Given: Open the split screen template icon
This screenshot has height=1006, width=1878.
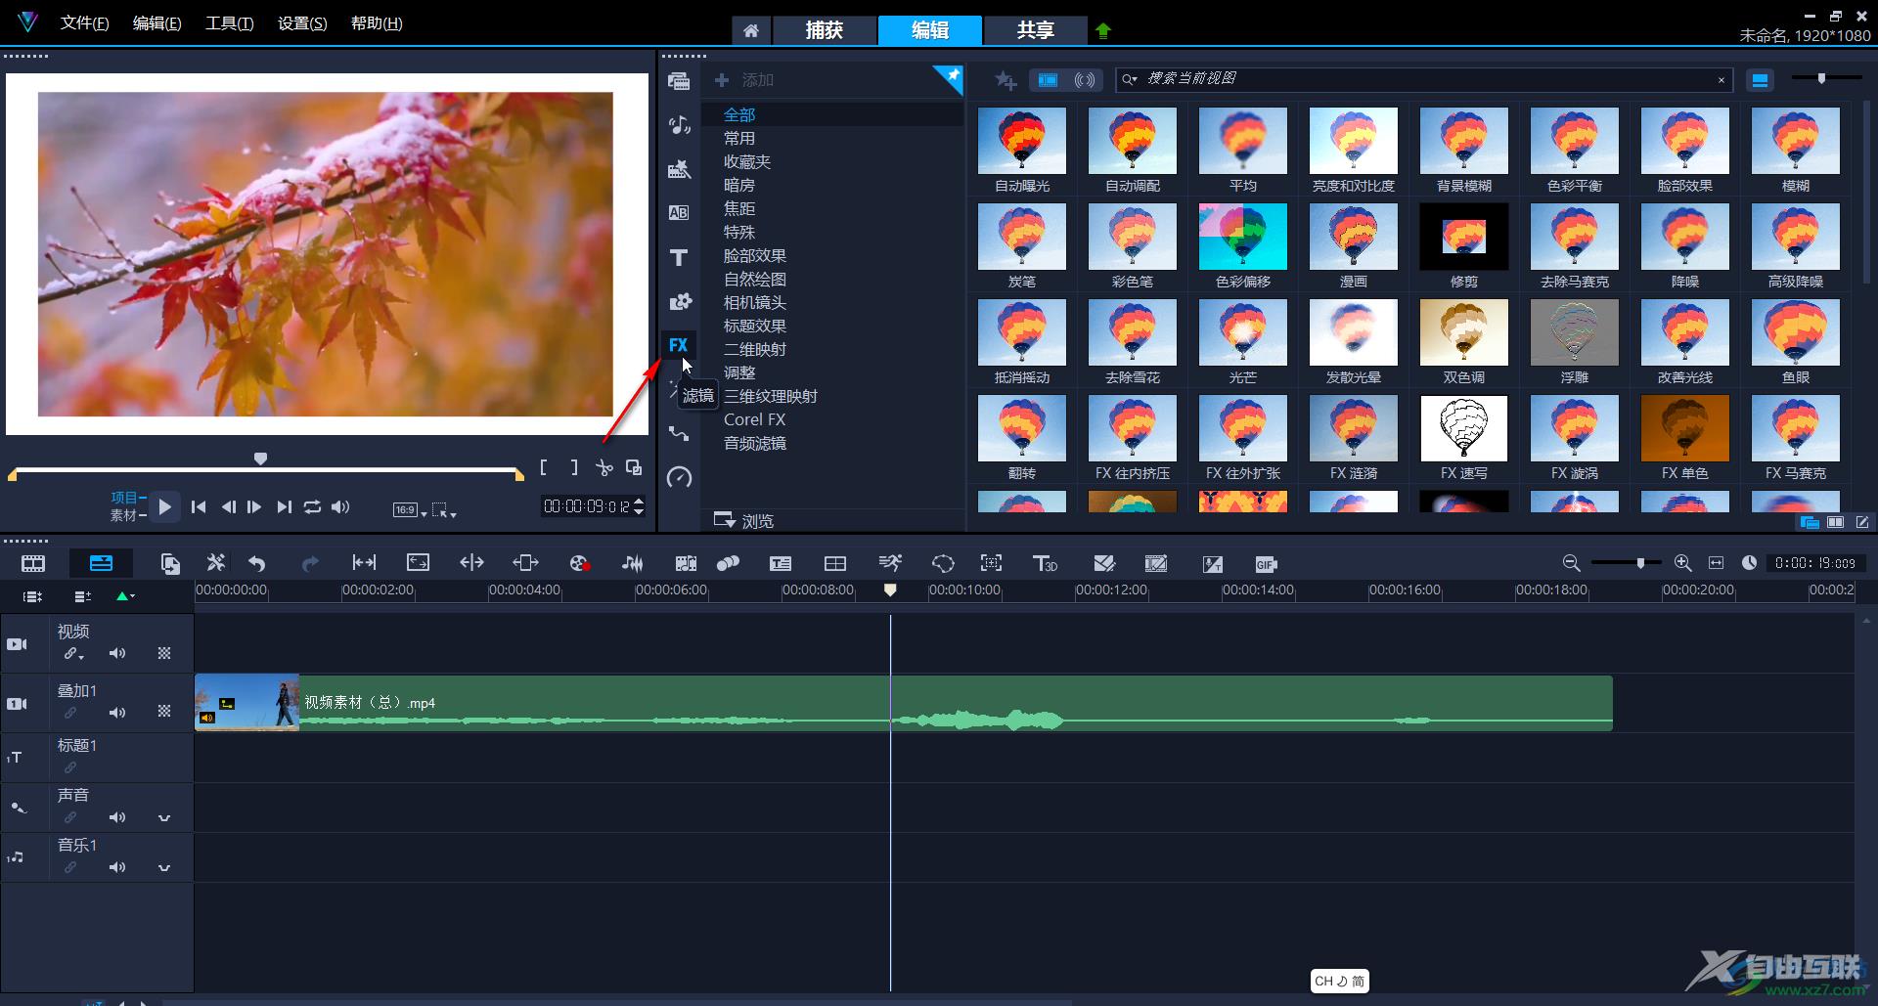Looking at the screenshot, I should (834, 563).
